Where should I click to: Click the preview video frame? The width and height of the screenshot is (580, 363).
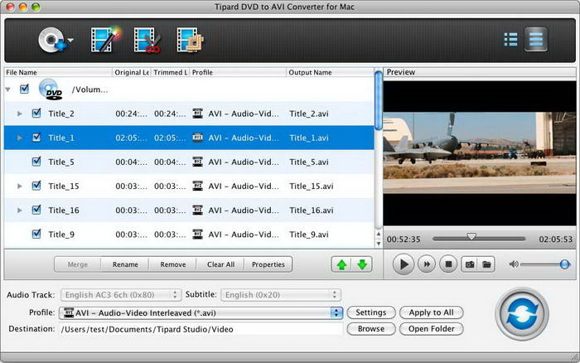[x=480, y=152]
